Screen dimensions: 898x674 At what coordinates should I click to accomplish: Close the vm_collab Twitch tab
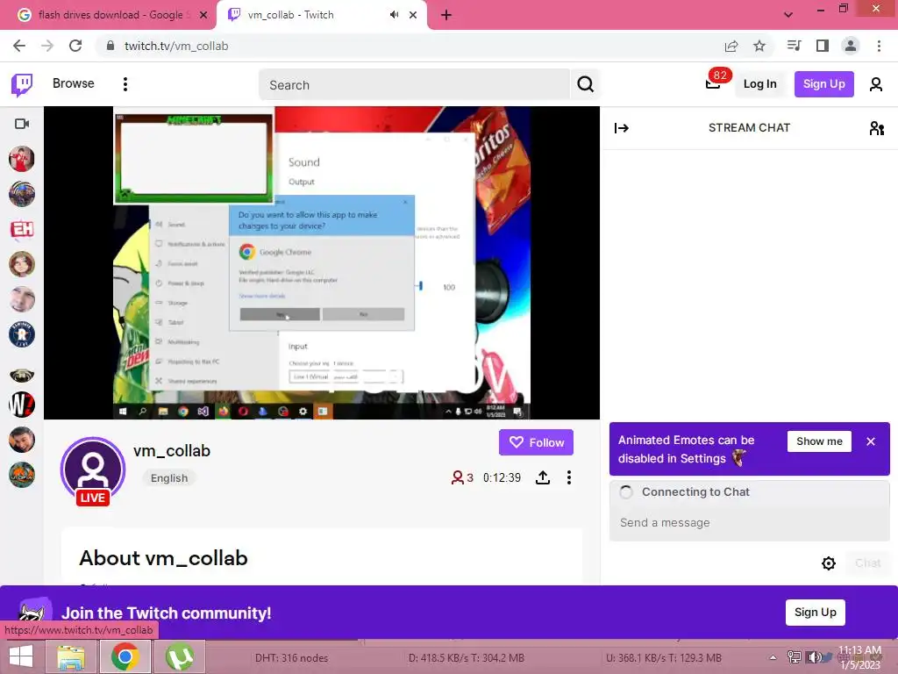click(413, 15)
